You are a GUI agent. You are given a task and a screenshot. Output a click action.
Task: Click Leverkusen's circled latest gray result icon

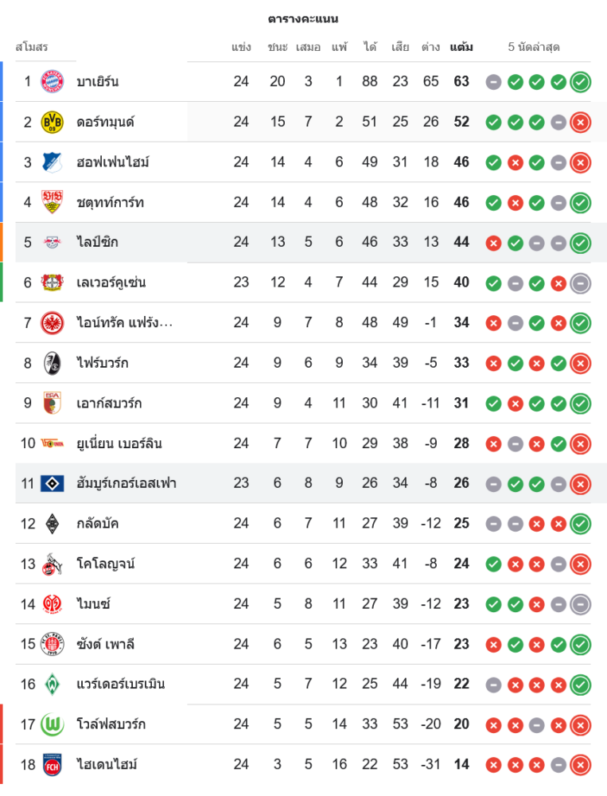coord(581,283)
